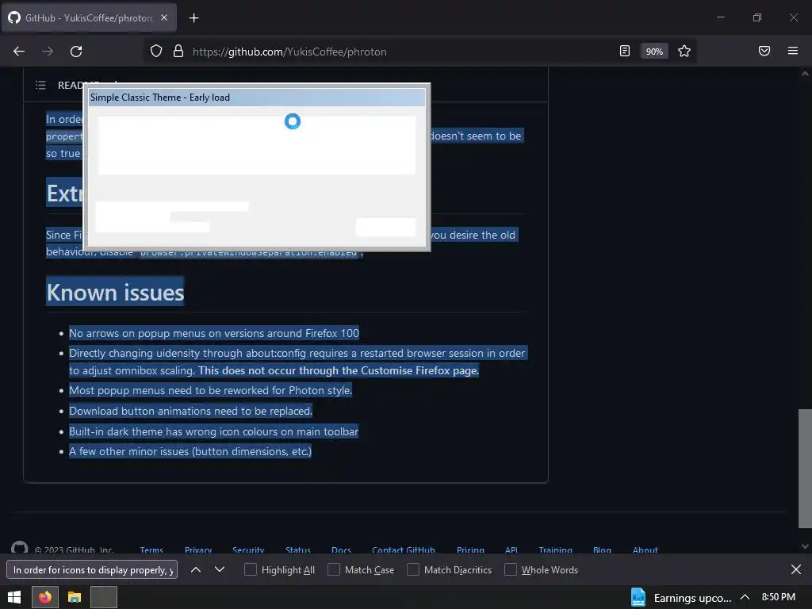812x609 pixels.
Task: Enable the Match Case checkbox
Action: [x=334, y=569]
